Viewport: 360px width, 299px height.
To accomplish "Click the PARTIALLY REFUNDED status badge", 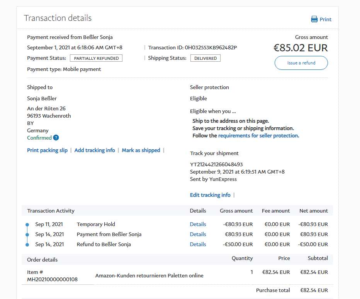I will tap(96, 58).
